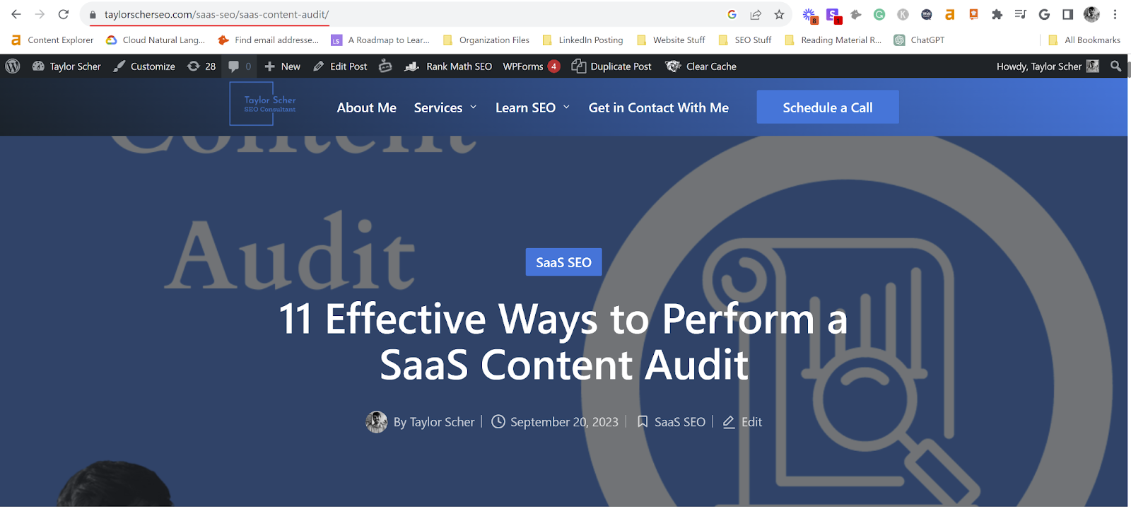Open the Chrome three-dot menu
Image resolution: width=1131 pixels, height=509 pixels.
(1115, 14)
